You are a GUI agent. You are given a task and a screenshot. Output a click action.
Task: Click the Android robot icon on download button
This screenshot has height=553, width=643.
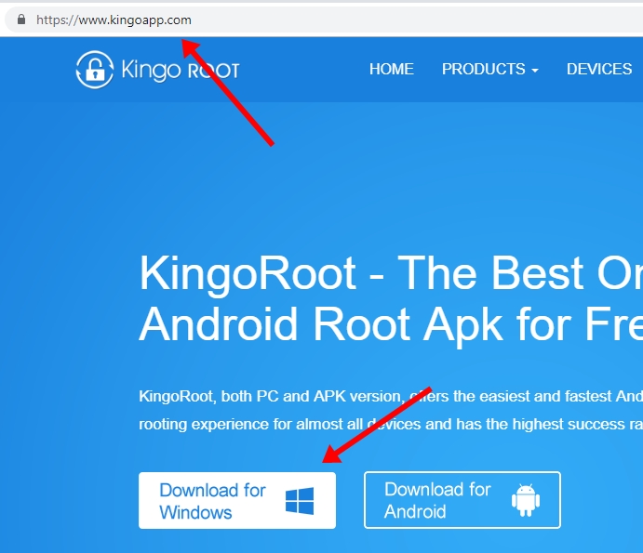pos(526,500)
